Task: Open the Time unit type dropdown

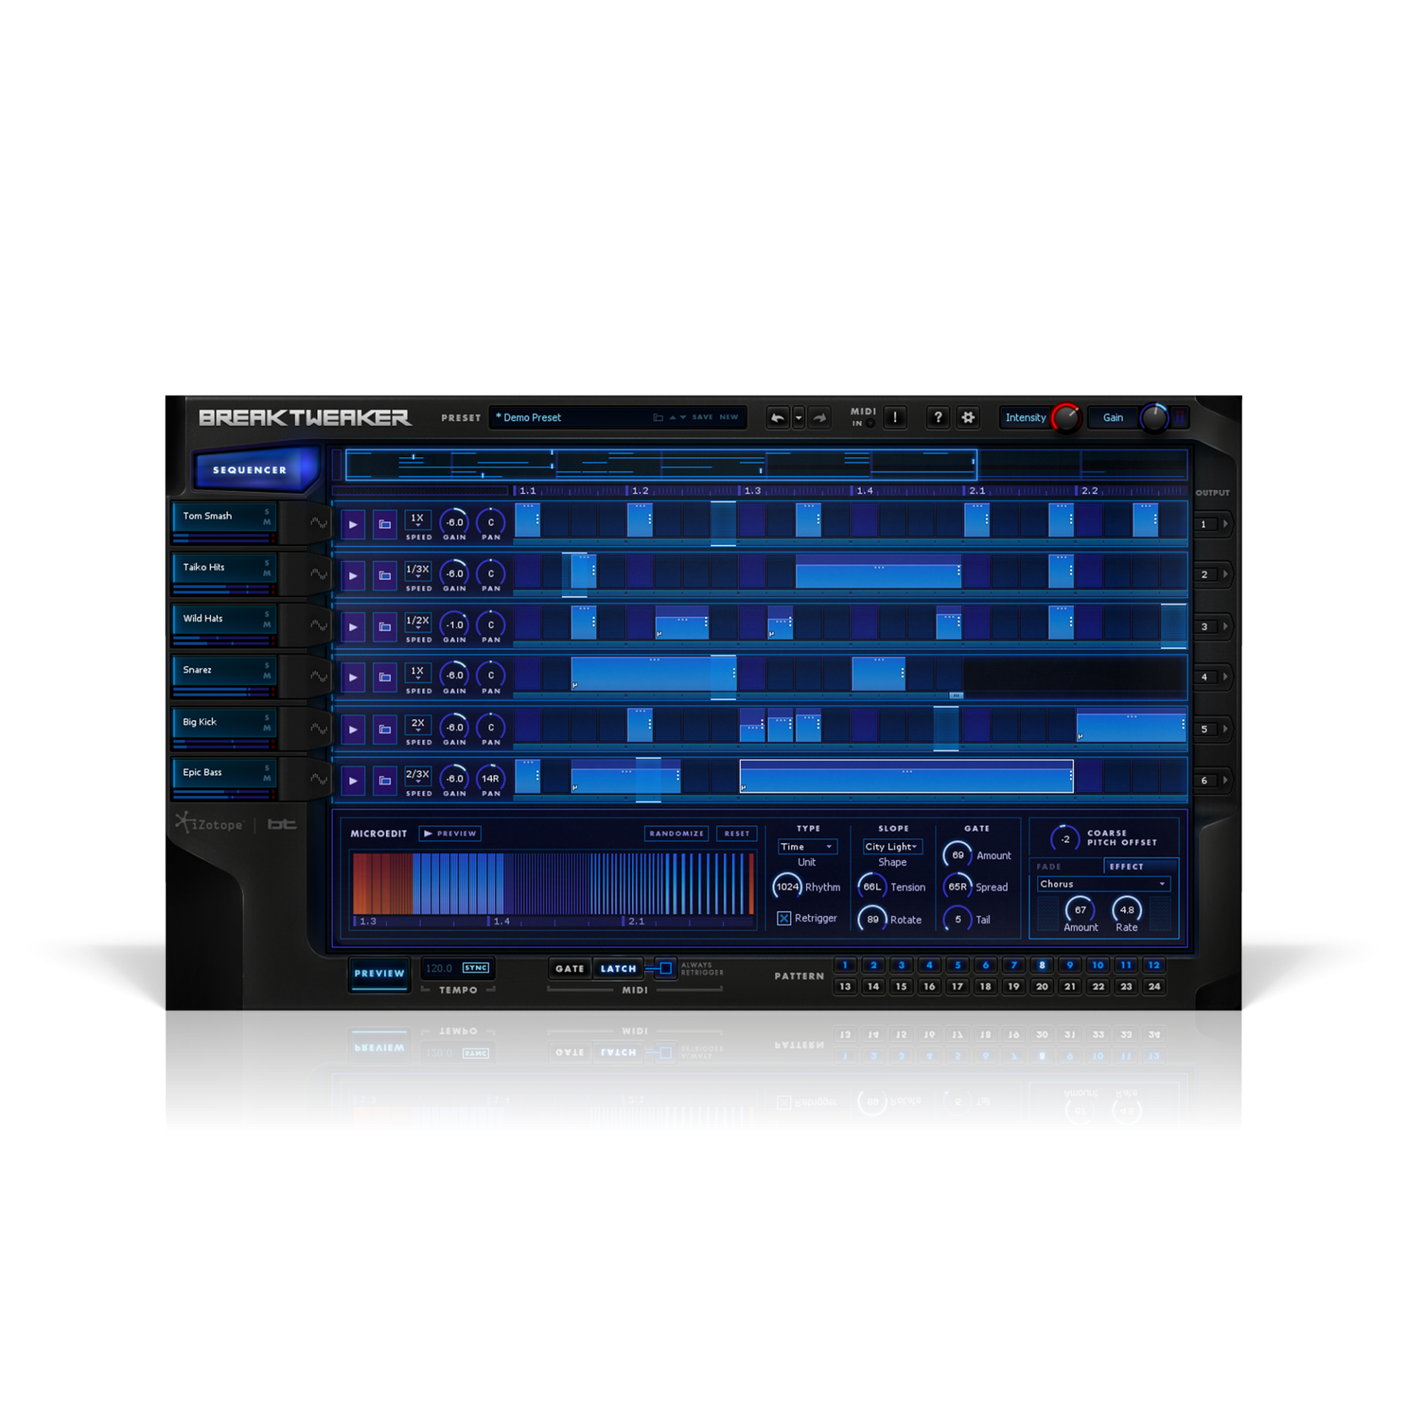Action: tap(807, 847)
